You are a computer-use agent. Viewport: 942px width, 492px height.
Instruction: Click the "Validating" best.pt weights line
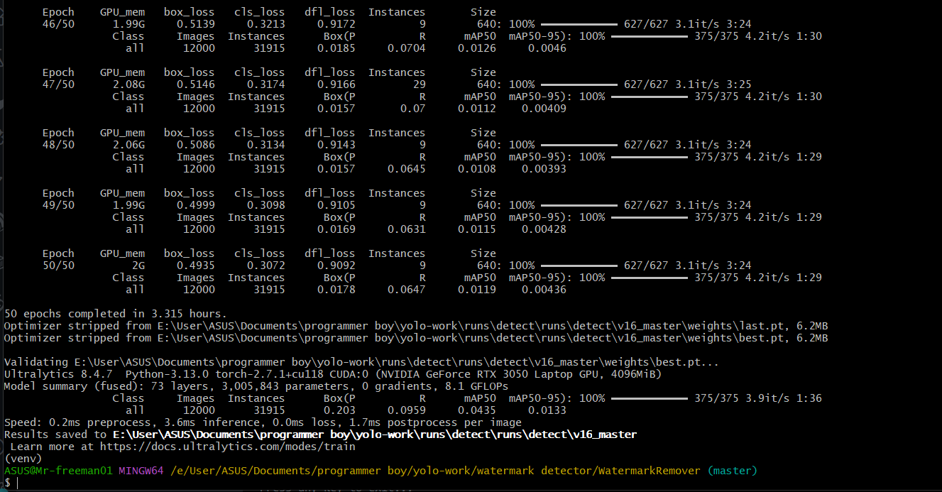click(x=361, y=362)
